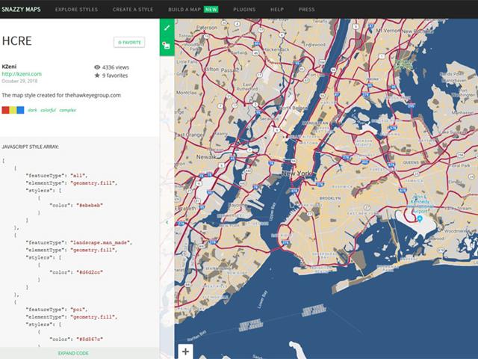Select the colorful tag

point(48,110)
